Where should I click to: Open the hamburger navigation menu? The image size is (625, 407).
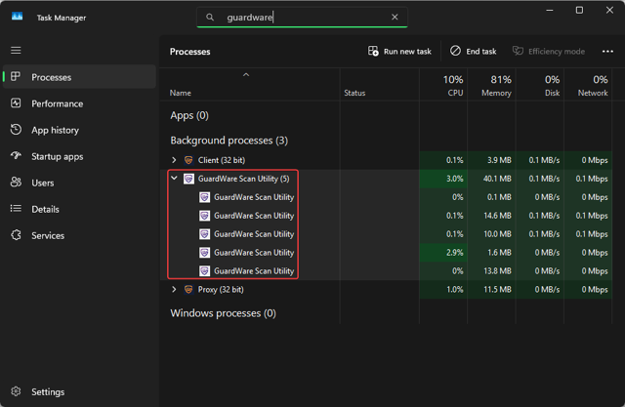16,50
